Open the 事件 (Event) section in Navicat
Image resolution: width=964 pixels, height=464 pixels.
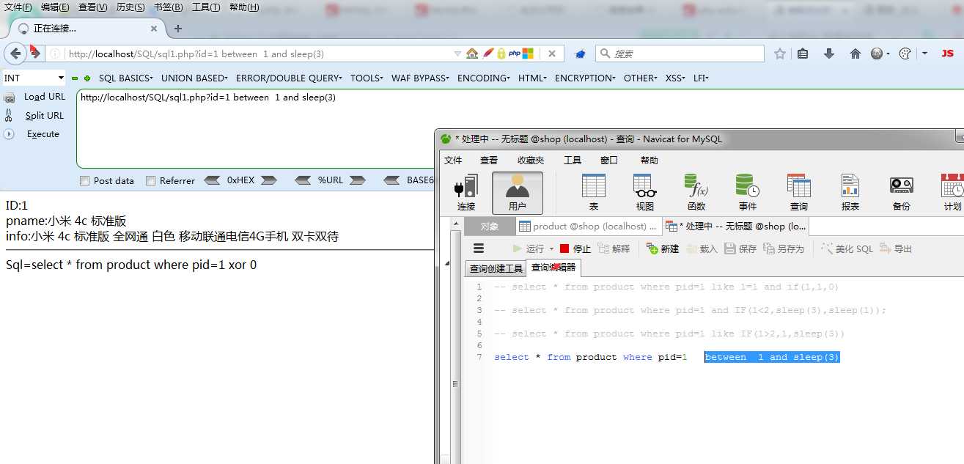[x=747, y=193]
